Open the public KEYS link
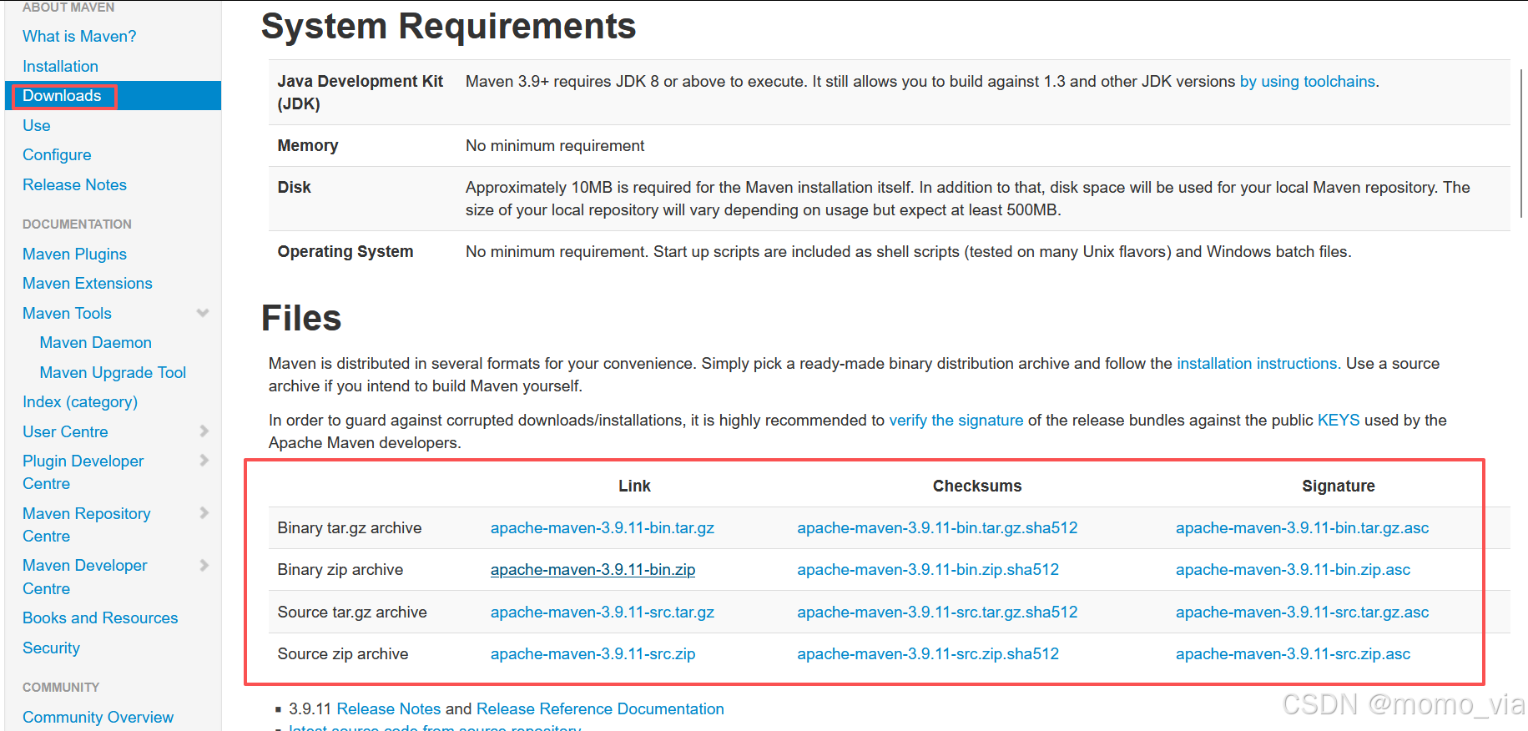Viewport: 1528px width, 731px height. click(x=1338, y=420)
